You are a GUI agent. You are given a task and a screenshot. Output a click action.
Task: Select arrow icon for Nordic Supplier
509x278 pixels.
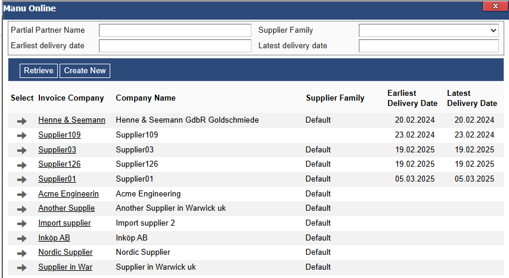point(22,252)
